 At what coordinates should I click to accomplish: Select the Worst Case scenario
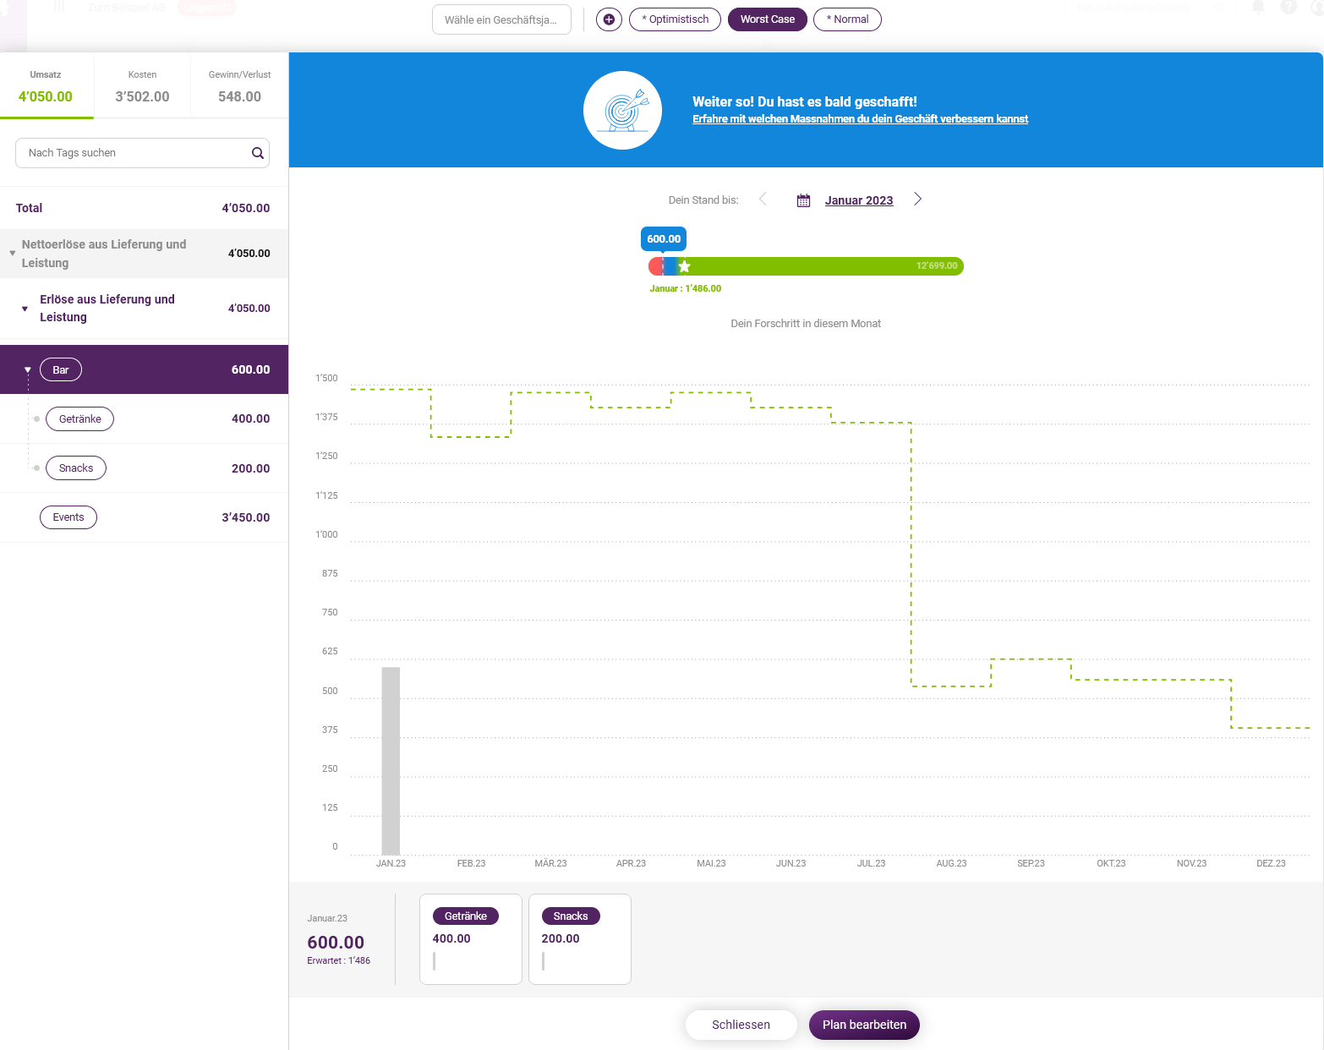coord(767,19)
